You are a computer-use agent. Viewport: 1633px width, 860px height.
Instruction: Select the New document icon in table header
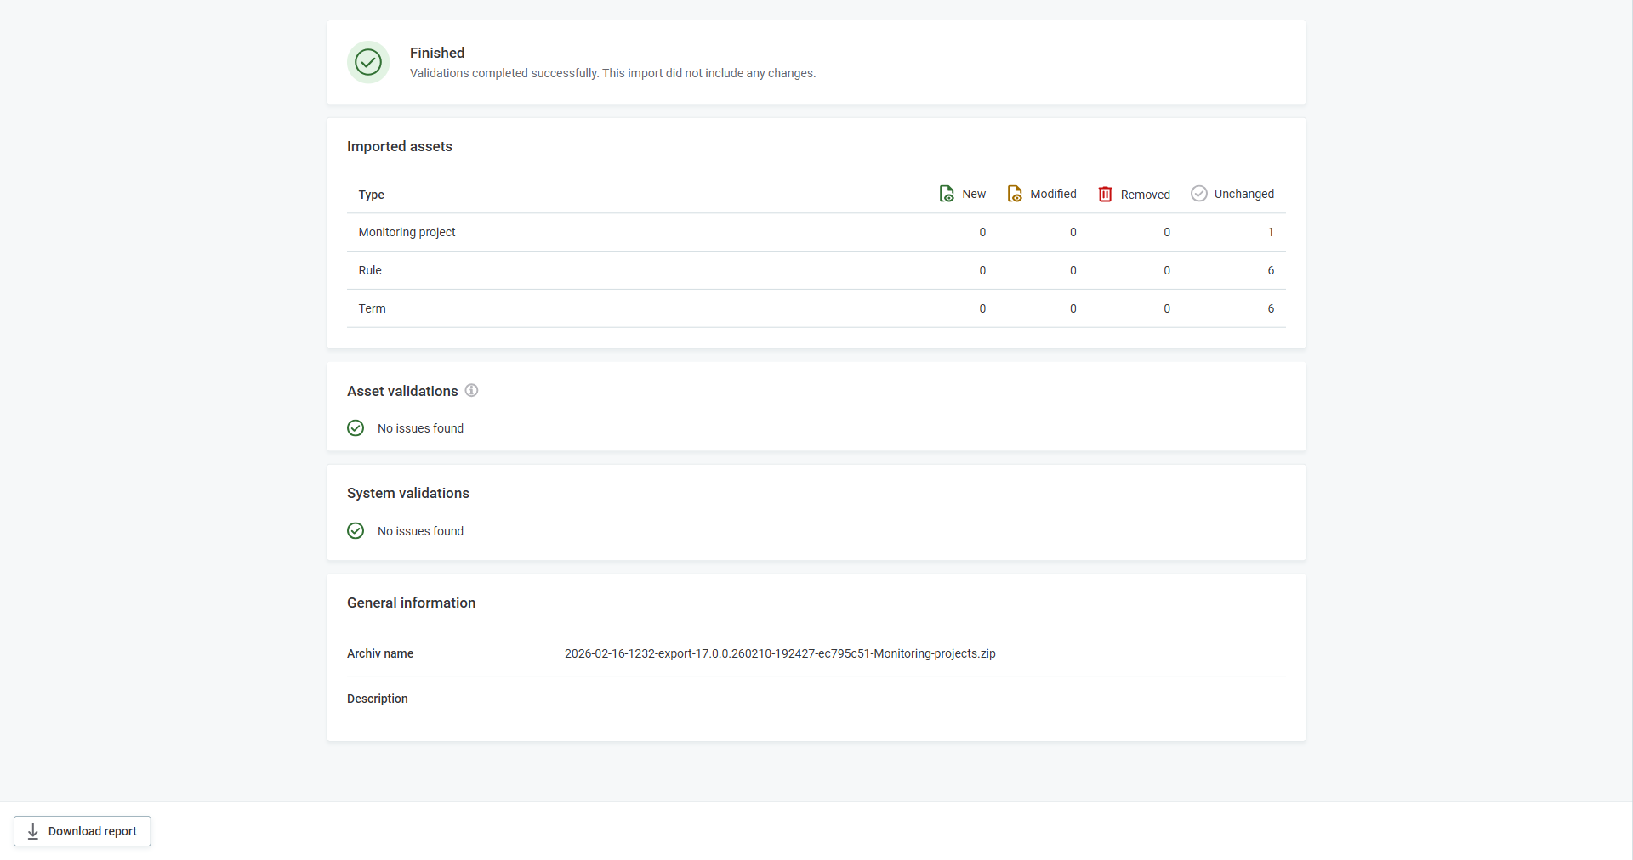pyautogui.click(x=946, y=194)
